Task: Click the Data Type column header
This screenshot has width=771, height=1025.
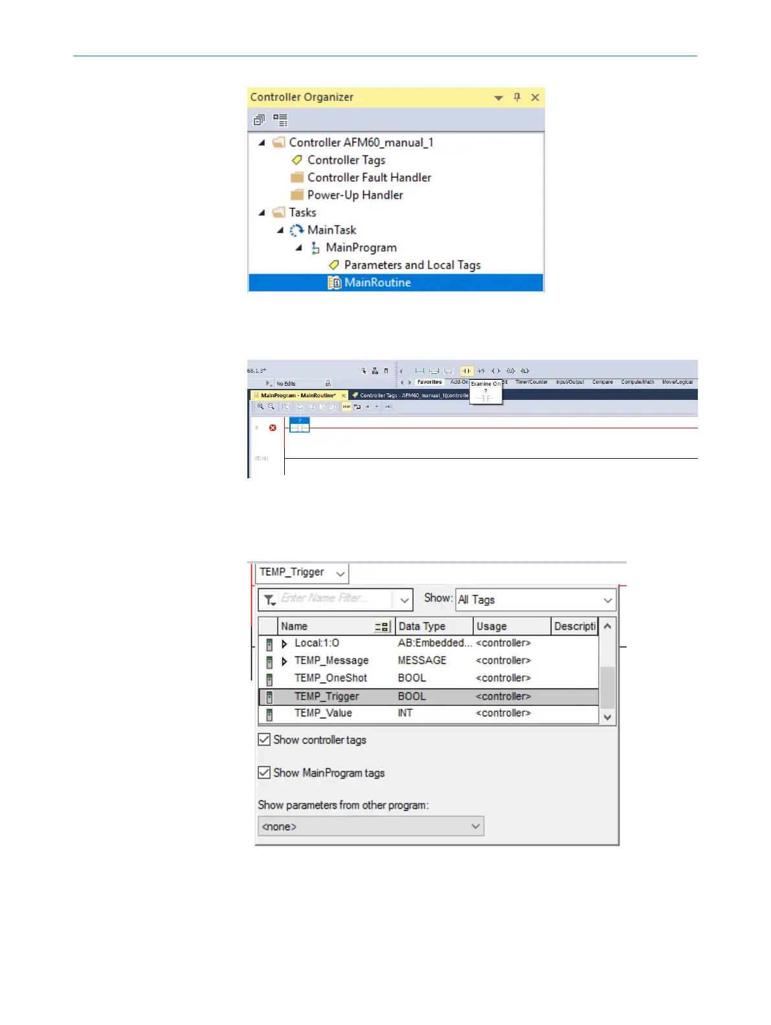Action: [x=434, y=626]
